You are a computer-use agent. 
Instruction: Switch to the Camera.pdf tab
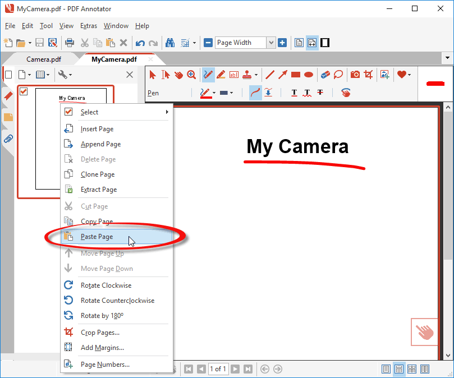43,58
